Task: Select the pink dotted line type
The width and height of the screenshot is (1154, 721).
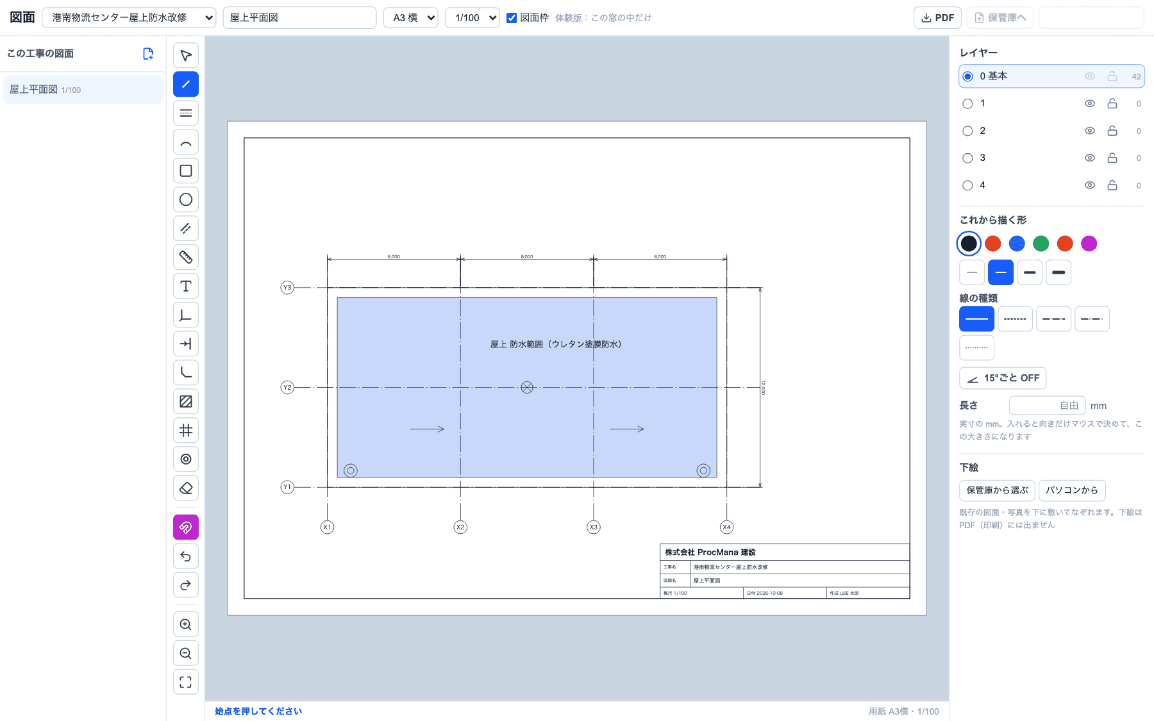Action: (976, 347)
